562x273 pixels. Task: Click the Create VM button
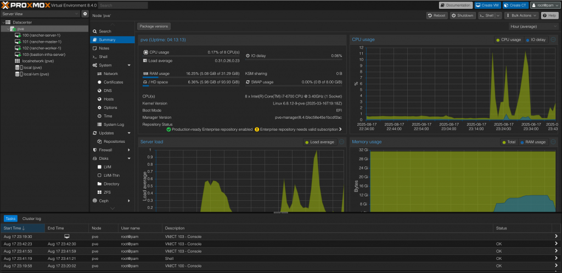click(487, 5)
